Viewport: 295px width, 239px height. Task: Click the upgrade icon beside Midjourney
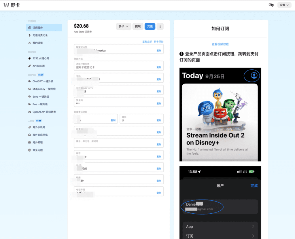(30, 89)
